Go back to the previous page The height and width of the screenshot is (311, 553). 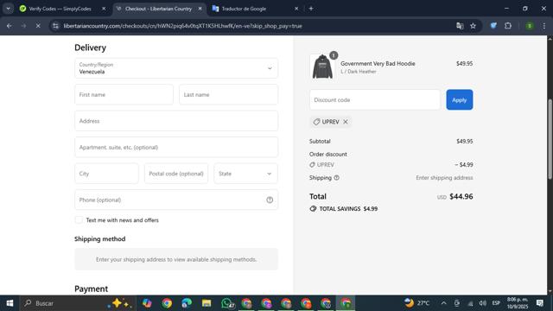pos(10,26)
